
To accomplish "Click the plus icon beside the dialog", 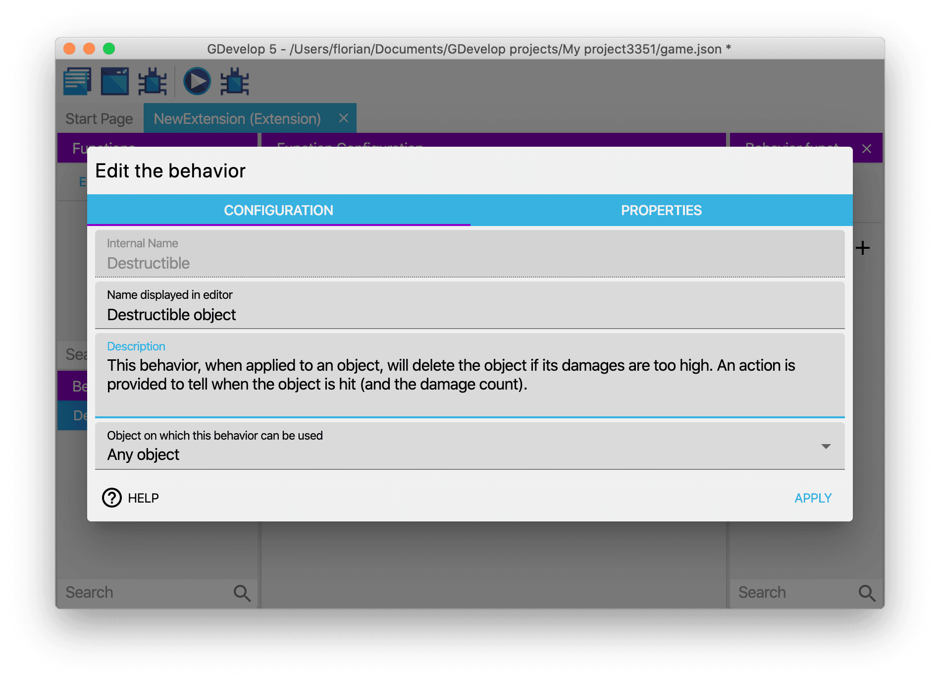I will coord(863,248).
